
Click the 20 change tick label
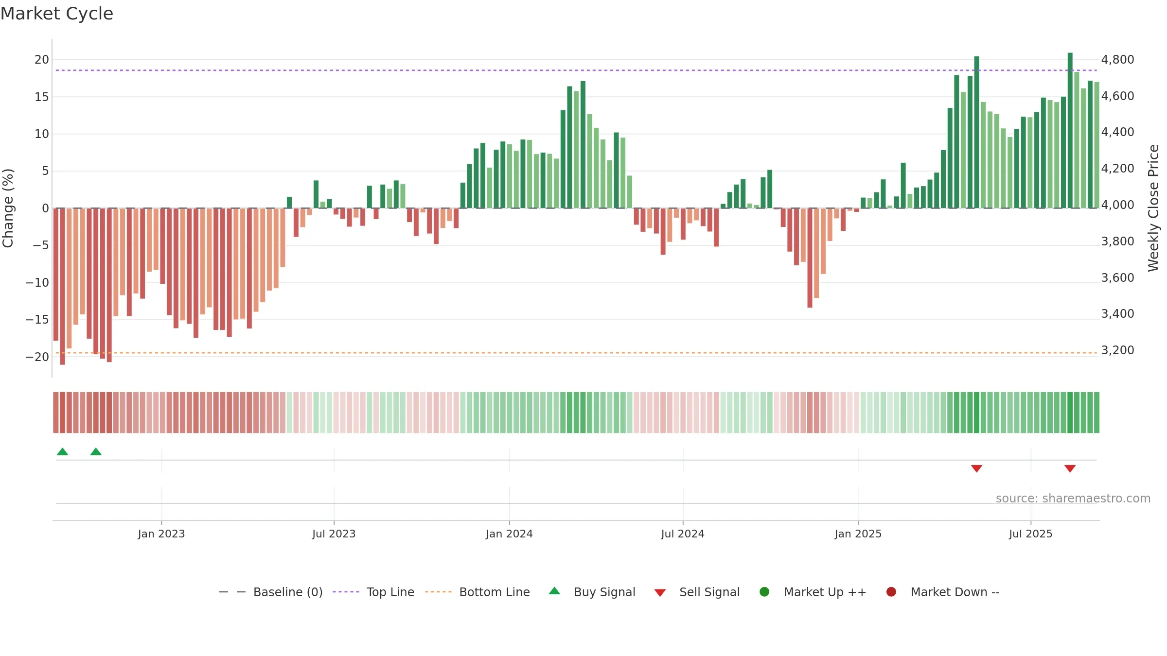[x=42, y=59]
